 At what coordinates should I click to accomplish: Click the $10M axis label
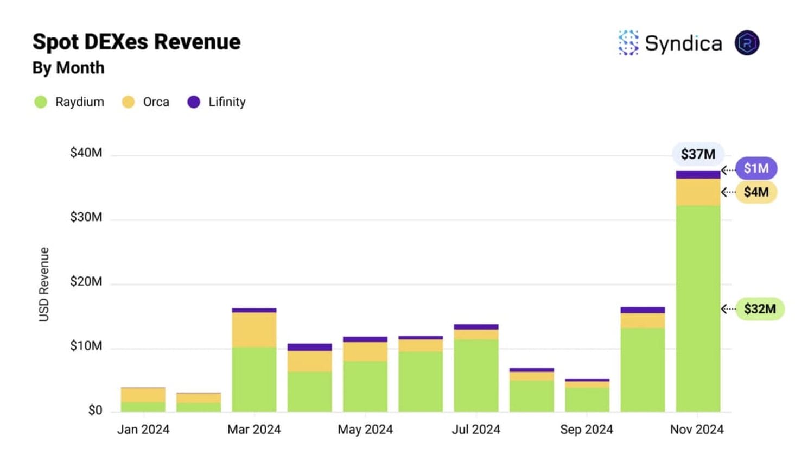point(86,346)
